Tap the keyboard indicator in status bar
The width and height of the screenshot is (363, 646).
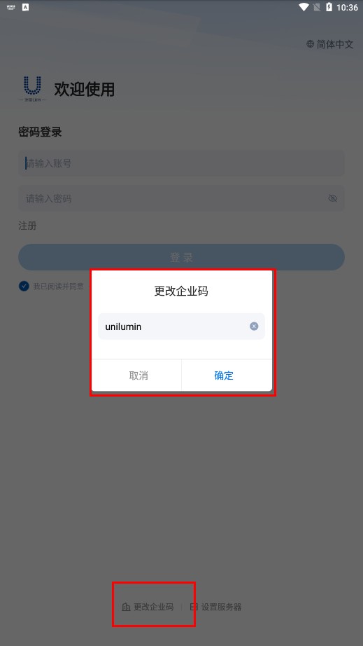[x=11, y=7]
